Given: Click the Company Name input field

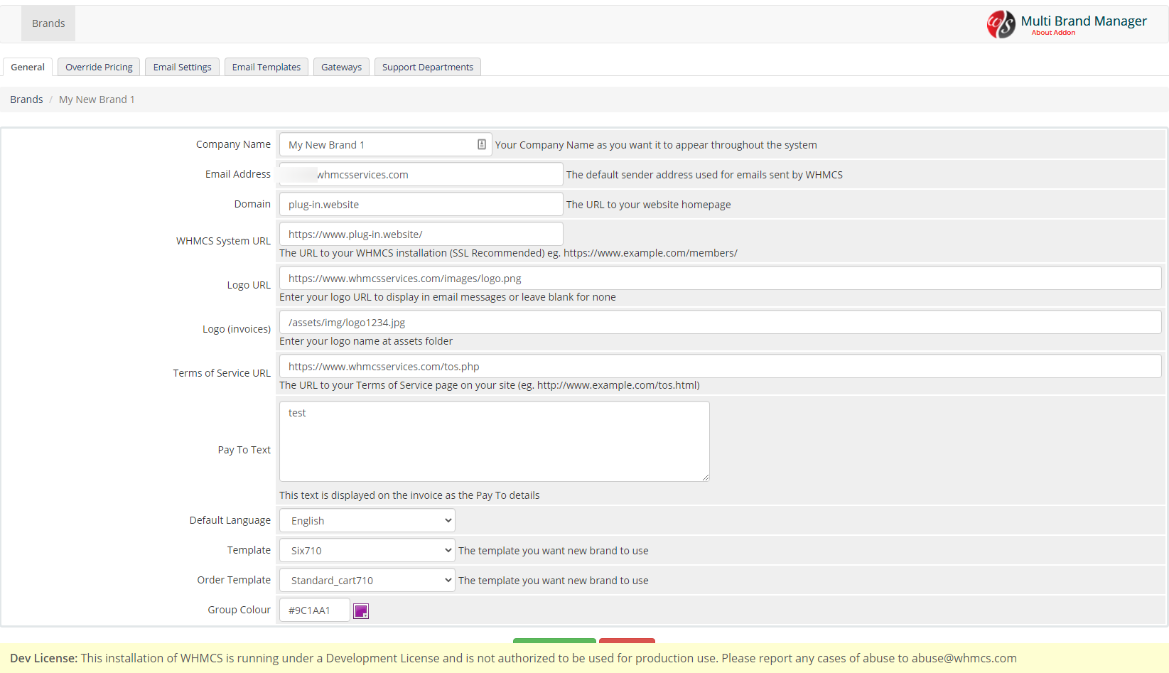Looking at the screenshot, I should tap(386, 144).
